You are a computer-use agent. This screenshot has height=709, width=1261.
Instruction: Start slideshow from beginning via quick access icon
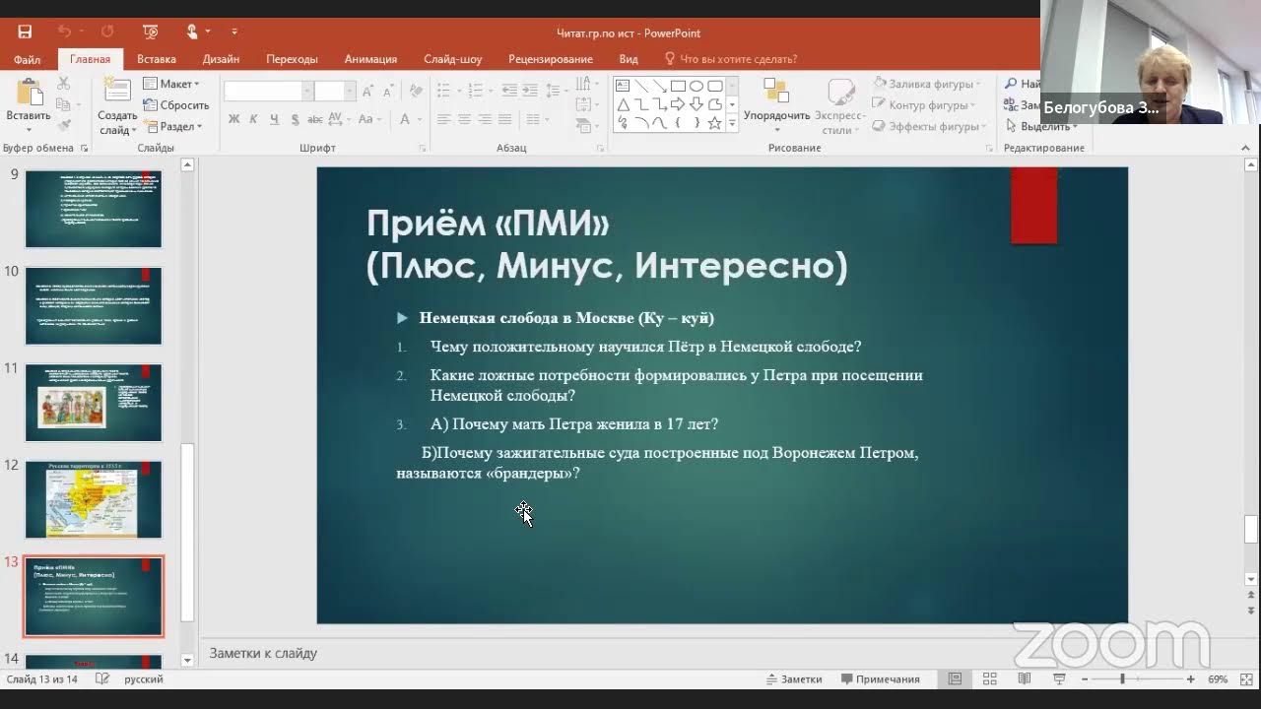click(150, 32)
